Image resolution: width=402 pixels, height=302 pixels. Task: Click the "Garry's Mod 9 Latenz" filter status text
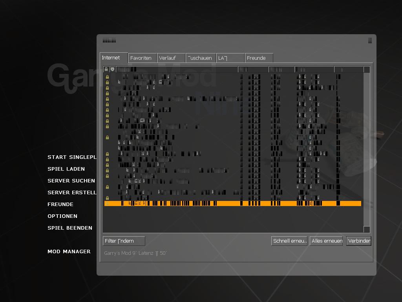tap(135, 253)
